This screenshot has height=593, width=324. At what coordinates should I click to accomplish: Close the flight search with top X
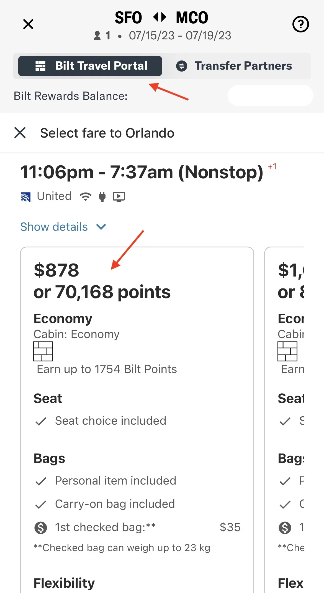[28, 24]
